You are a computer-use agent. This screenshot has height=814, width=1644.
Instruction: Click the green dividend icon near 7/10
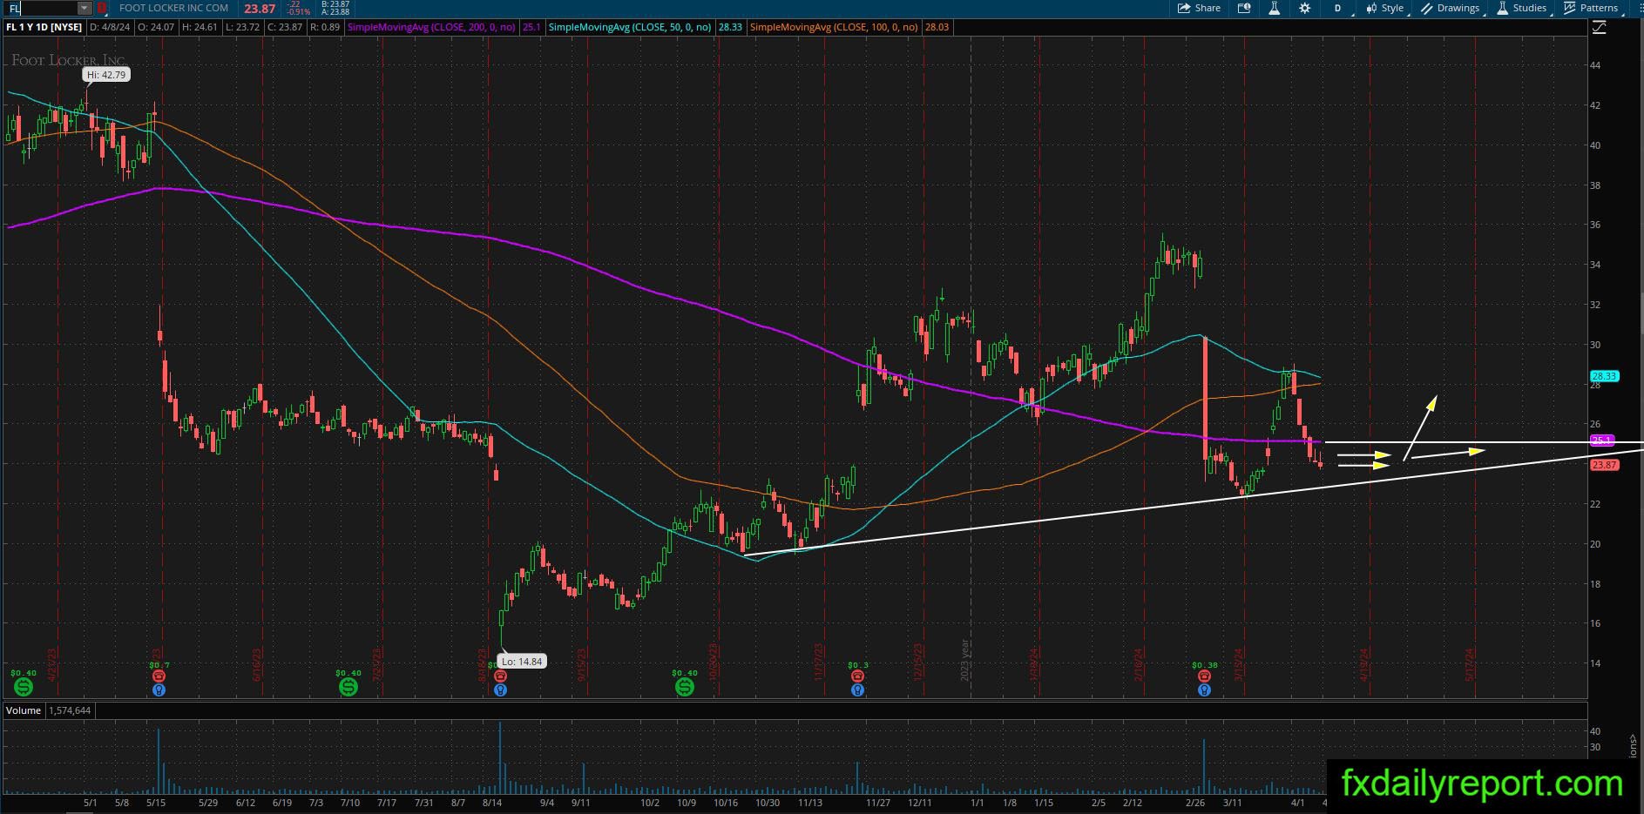click(x=348, y=687)
